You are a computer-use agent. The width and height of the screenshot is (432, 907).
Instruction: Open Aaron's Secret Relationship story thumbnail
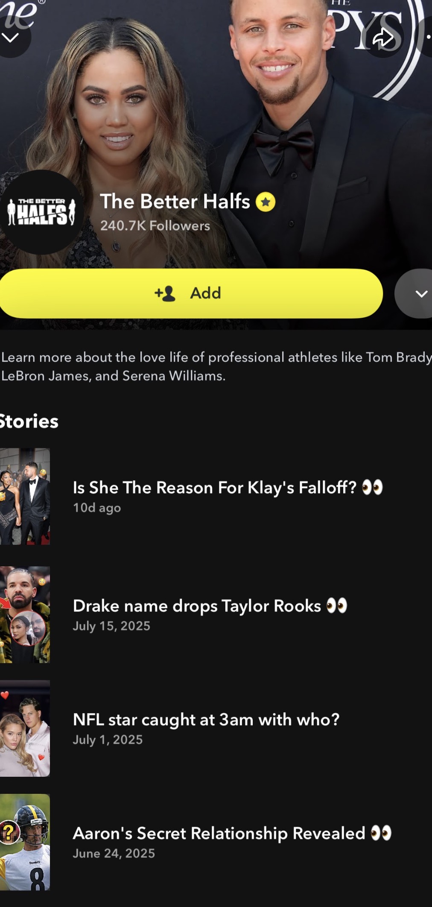pos(25,842)
